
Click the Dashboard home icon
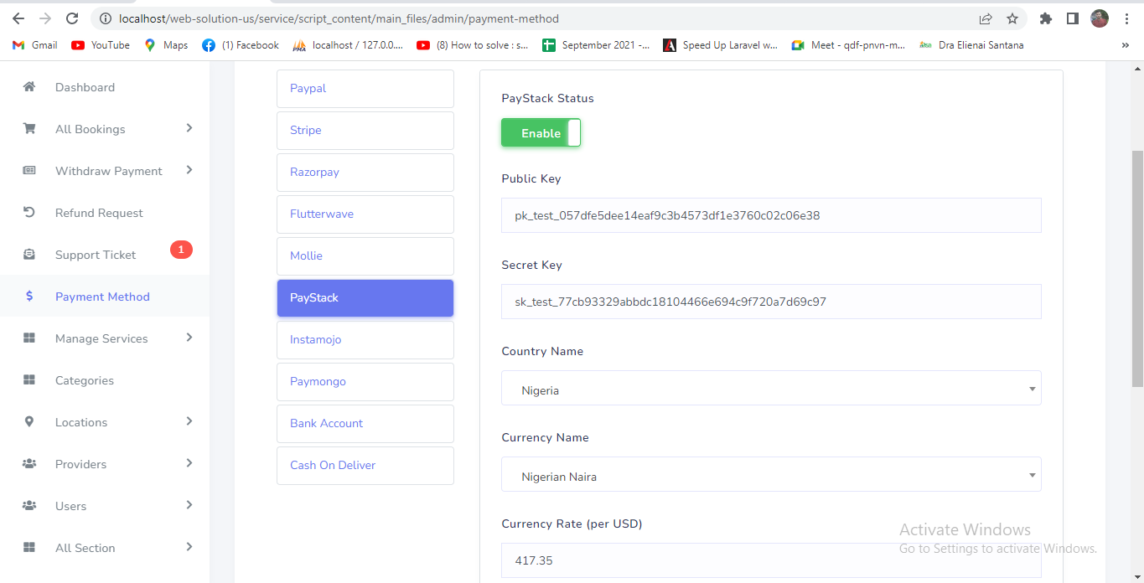pyautogui.click(x=29, y=87)
